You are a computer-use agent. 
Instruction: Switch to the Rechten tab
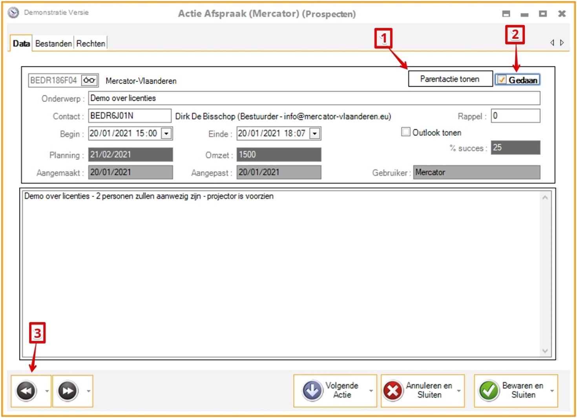coord(91,44)
